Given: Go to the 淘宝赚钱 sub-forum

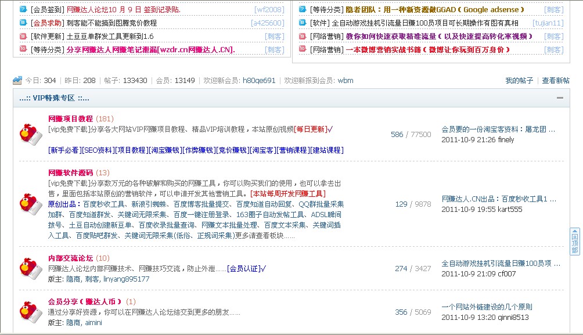Looking at the screenshot, I should click(x=165, y=150).
